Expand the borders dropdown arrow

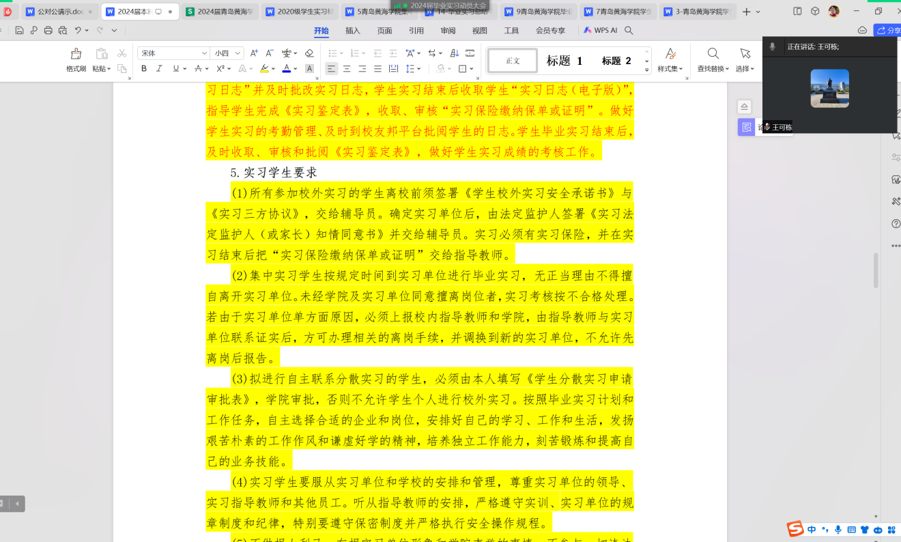tap(472, 68)
